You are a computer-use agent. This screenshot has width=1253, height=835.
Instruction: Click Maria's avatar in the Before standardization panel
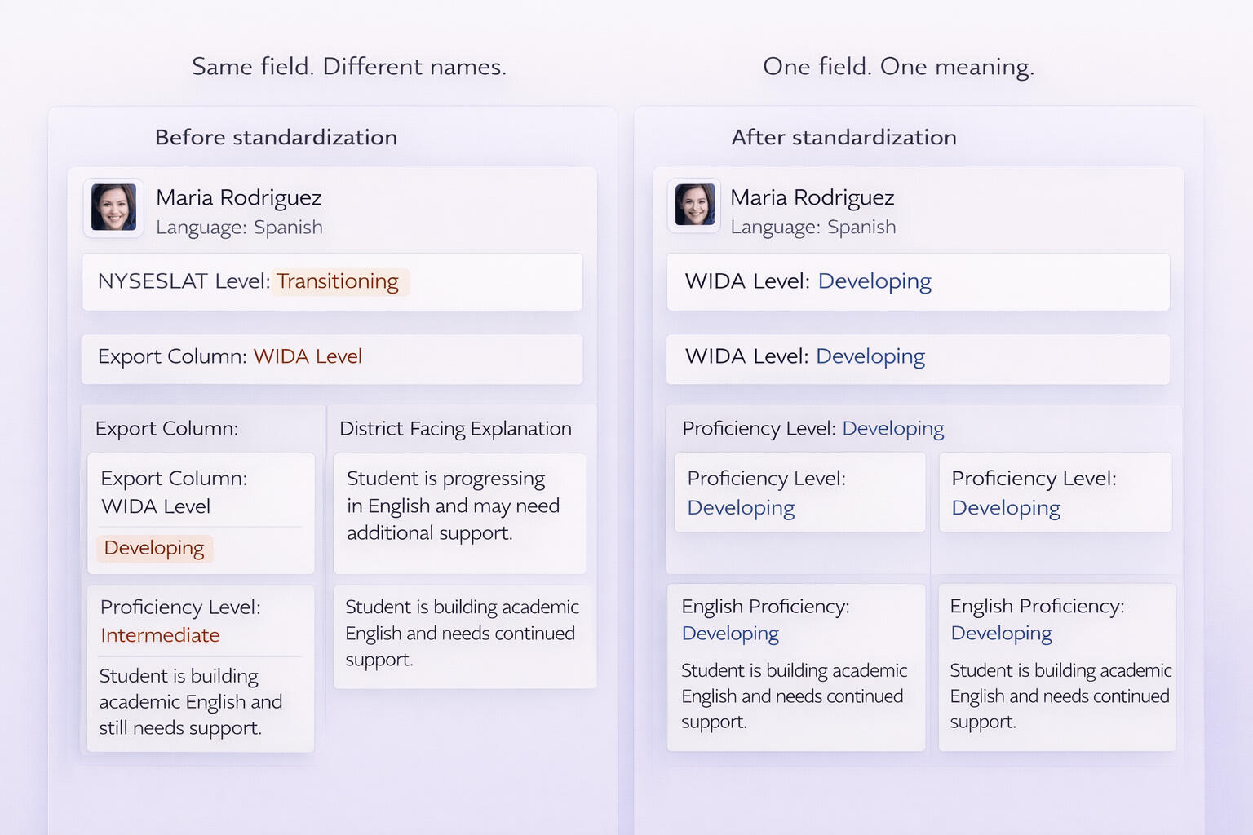(113, 207)
